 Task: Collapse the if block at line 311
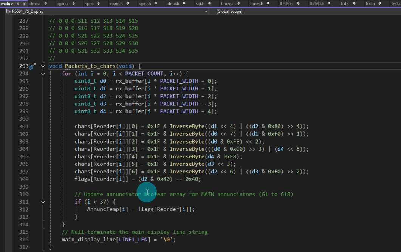(x=43, y=202)
